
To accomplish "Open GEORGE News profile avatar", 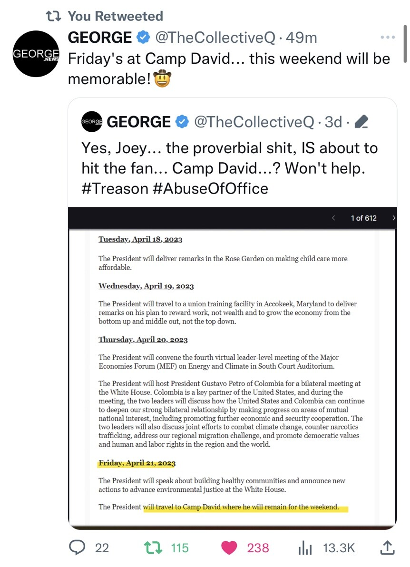I will tap(36, 54).
